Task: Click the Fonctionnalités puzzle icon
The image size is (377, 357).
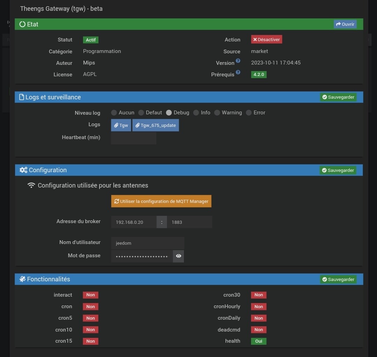Action: tap(22, 279)
